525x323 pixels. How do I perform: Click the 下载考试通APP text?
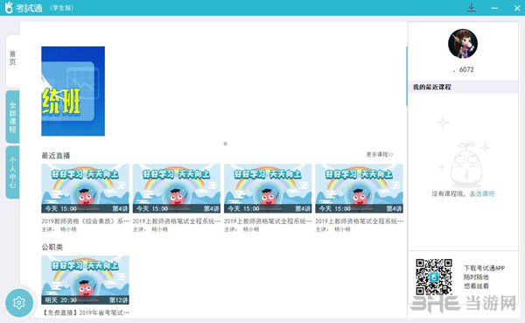click(x=484, y=268)
